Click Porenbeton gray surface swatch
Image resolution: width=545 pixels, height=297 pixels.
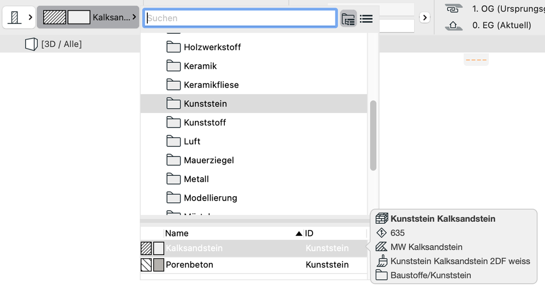(x=159, y=265)
